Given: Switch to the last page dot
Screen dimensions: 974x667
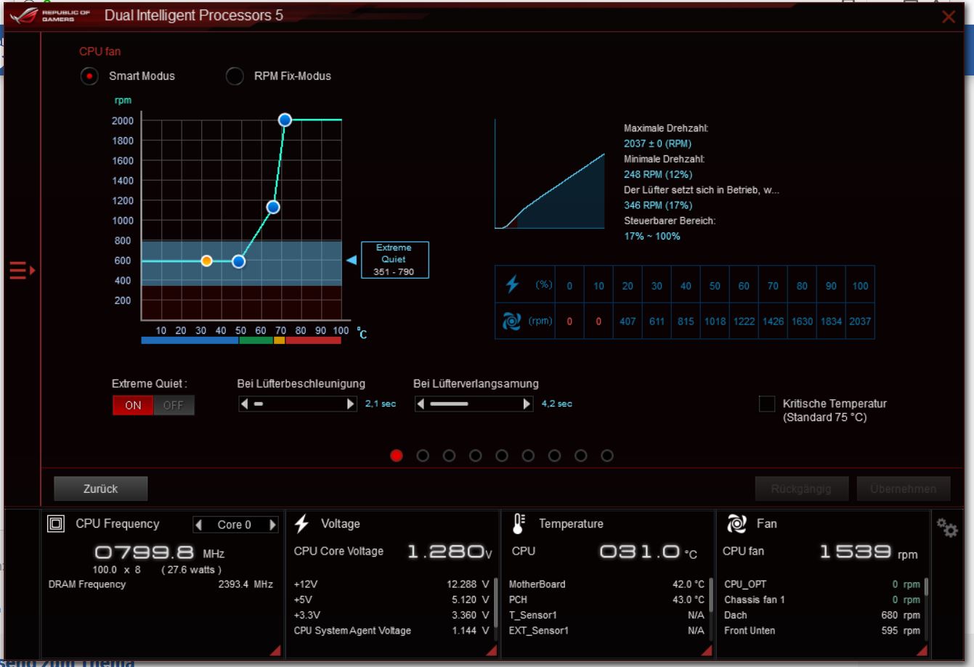Looking at the screenshot, I should click(607, 456).
